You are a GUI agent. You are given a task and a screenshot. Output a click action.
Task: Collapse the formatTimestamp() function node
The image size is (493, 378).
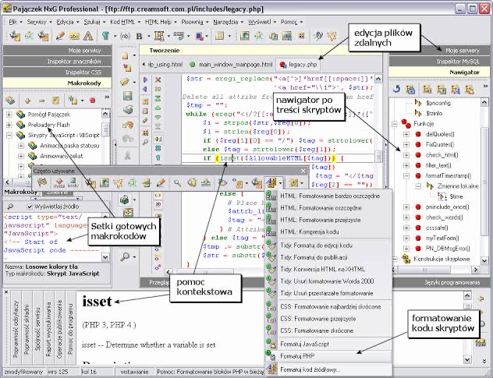406,175
